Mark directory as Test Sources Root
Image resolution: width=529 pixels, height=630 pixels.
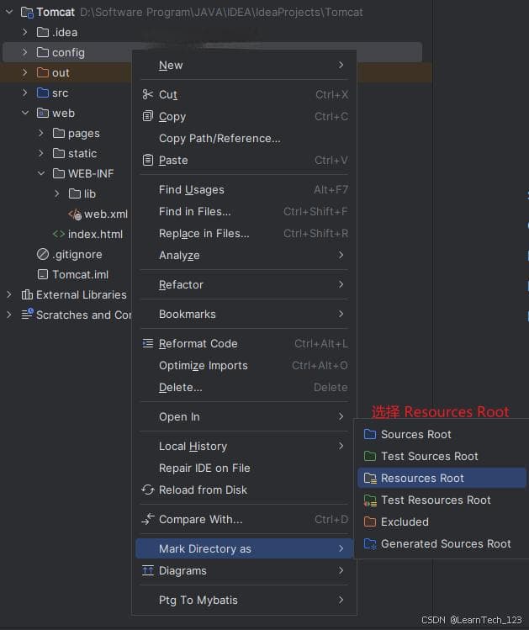pos(442,456)
